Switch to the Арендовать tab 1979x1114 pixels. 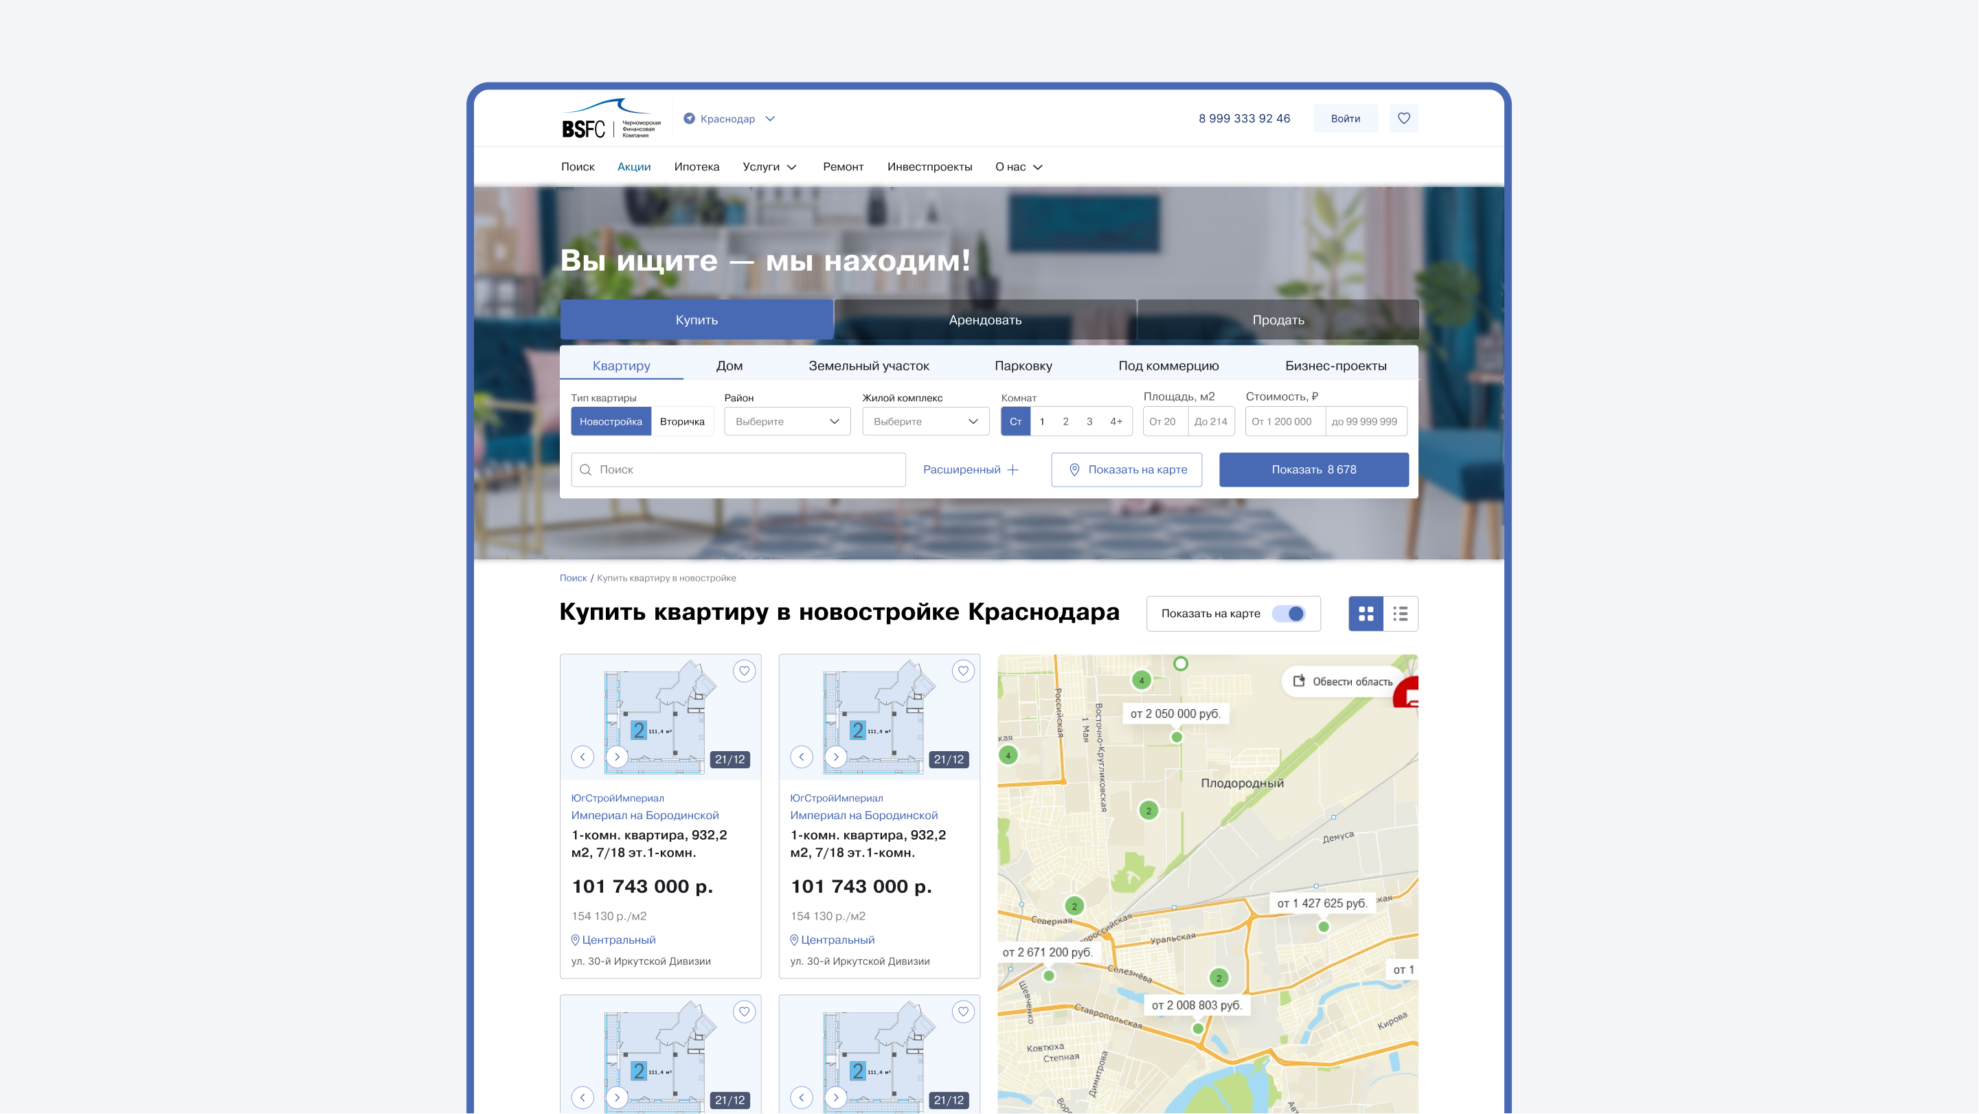pos(985,320)
